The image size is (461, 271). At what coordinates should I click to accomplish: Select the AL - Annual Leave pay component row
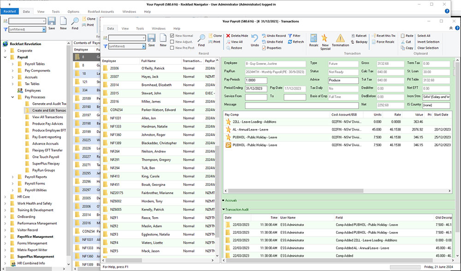coord(337,130)
